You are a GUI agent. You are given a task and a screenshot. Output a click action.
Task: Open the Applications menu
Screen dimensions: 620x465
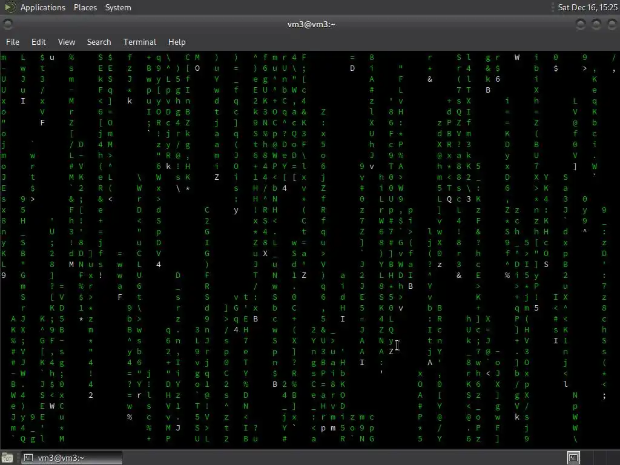click(x=43, y=7)
